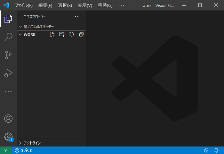The height and width of the screenshot is (154, 224).
Task: Click the New Folder icon in WORK
Action: (62, 34)
